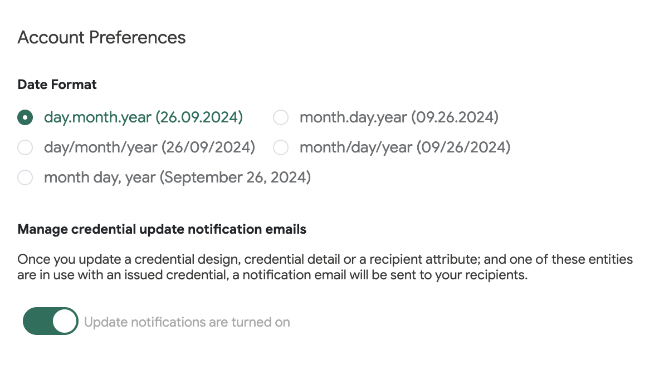Click the empty radio circle beside day/month/year

point(25,147)
